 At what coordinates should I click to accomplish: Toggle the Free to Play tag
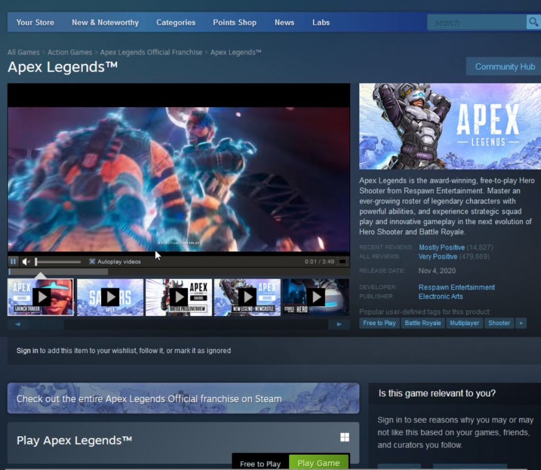379,323
